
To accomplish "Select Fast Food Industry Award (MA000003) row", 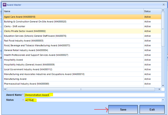I will (82, 41).
